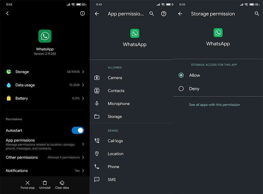This screenshot has height=194, width=263.
Task: Tap the Clear data label
Action: (62, 188)
